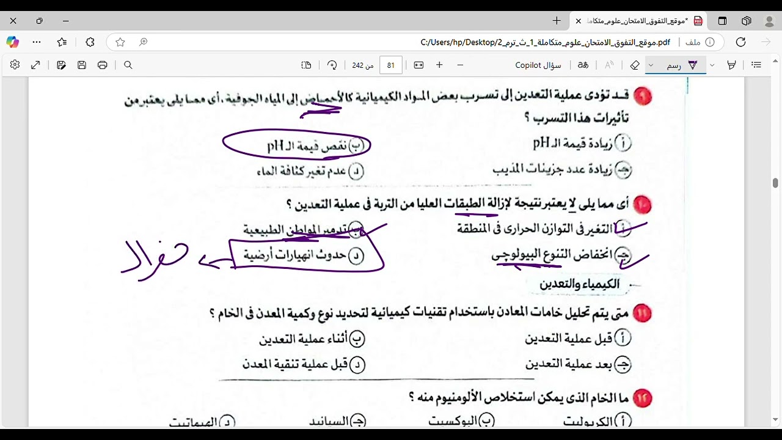The height and width of the screenshot is (440, 782).
Task: Zoom out of the PDF
Action: click(460, 65)
